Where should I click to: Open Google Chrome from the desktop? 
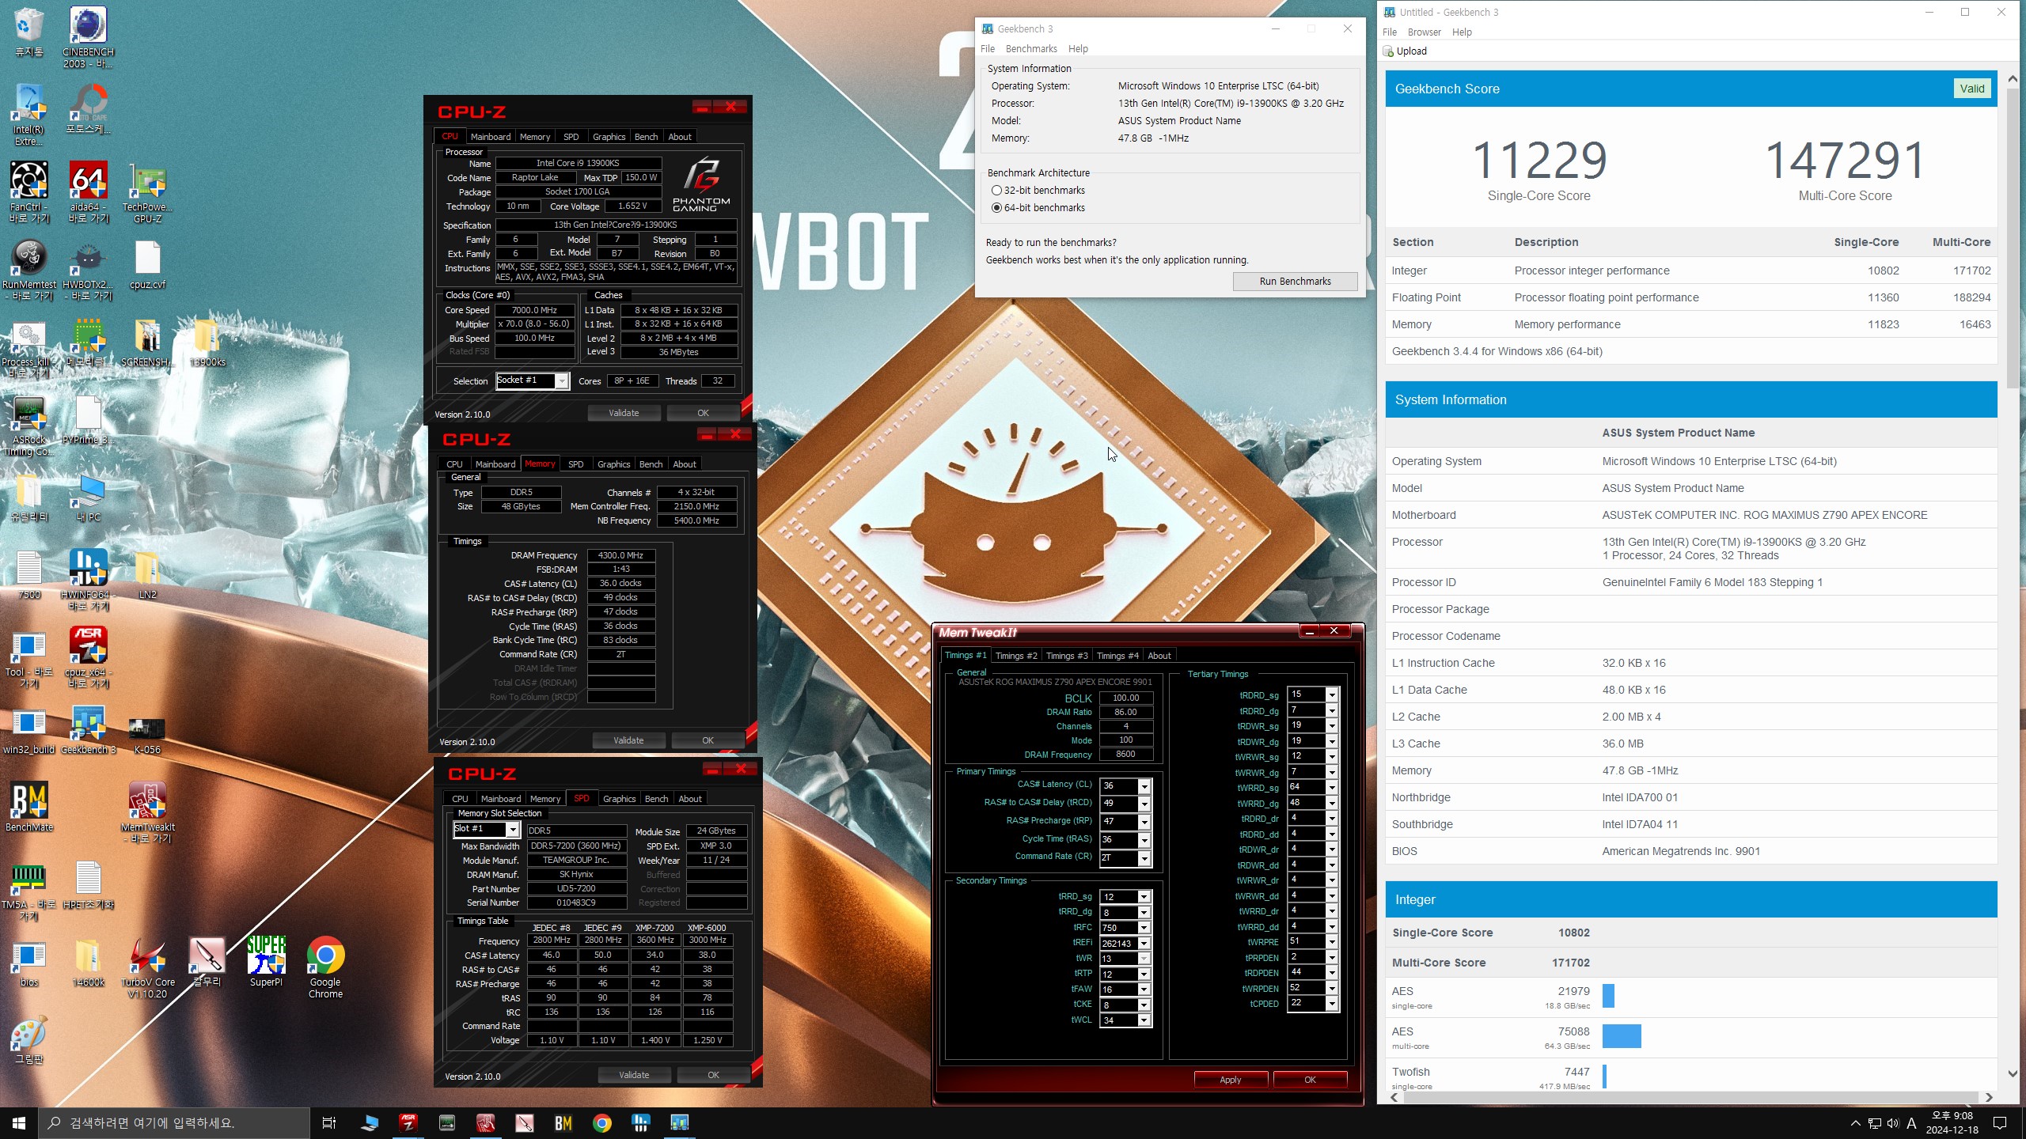pyautogui.click(x=325, y=967)
